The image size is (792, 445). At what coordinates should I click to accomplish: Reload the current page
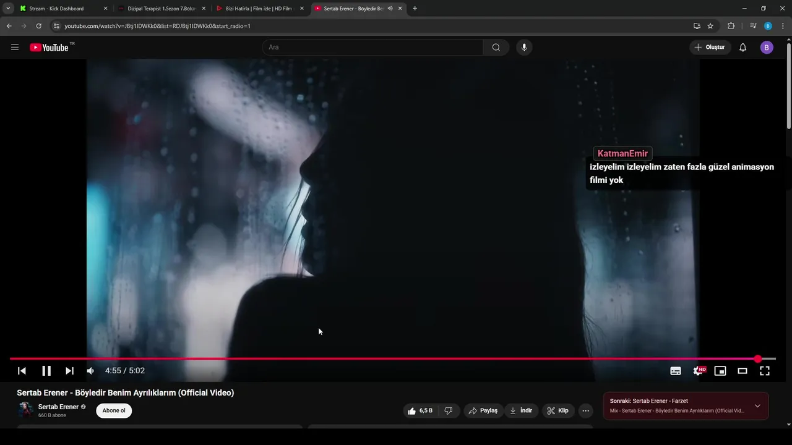38,26
